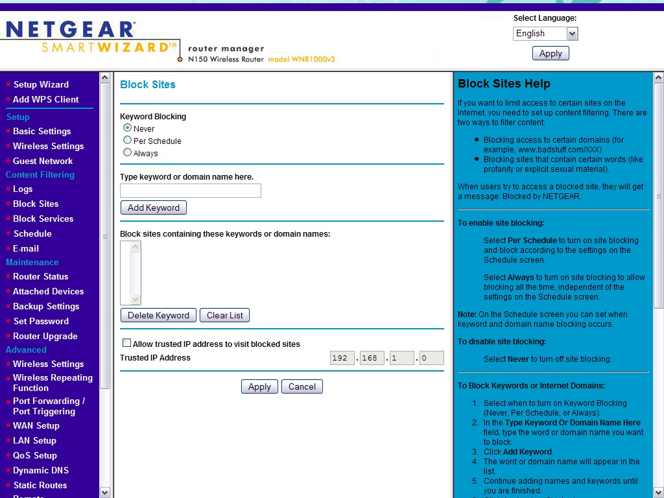This screenshot has width=664, height=498.
Task: Open the Set Password page
Action: pos(40,321)
